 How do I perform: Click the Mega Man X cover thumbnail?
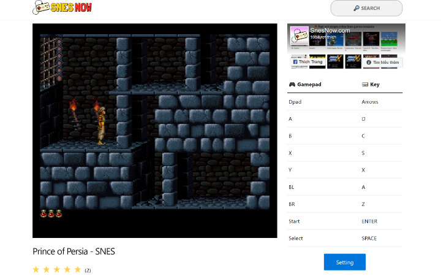click(x=335, y=61)
